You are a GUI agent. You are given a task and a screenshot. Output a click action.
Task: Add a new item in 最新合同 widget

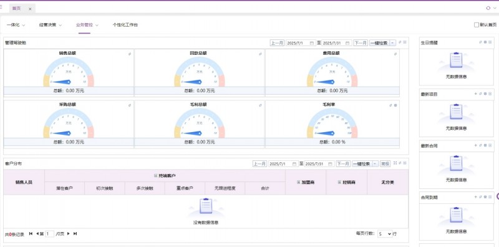click(476, 145)
